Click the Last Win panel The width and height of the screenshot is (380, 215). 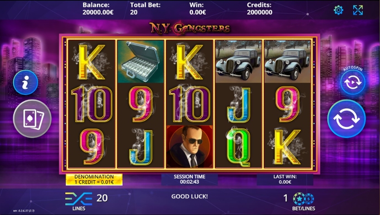click(x=285, y=180)
